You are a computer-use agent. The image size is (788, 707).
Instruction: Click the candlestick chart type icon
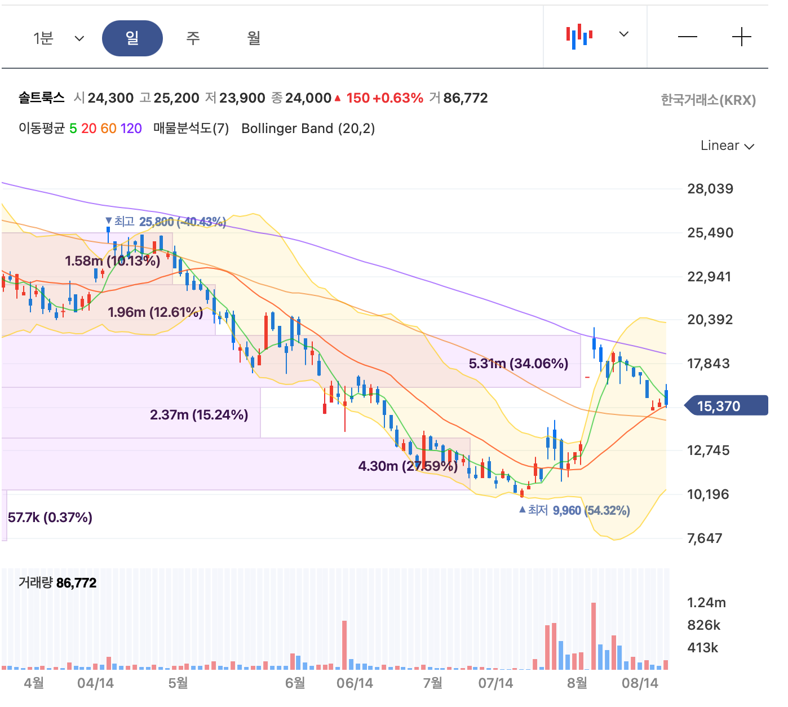click(x=579, y=36)
